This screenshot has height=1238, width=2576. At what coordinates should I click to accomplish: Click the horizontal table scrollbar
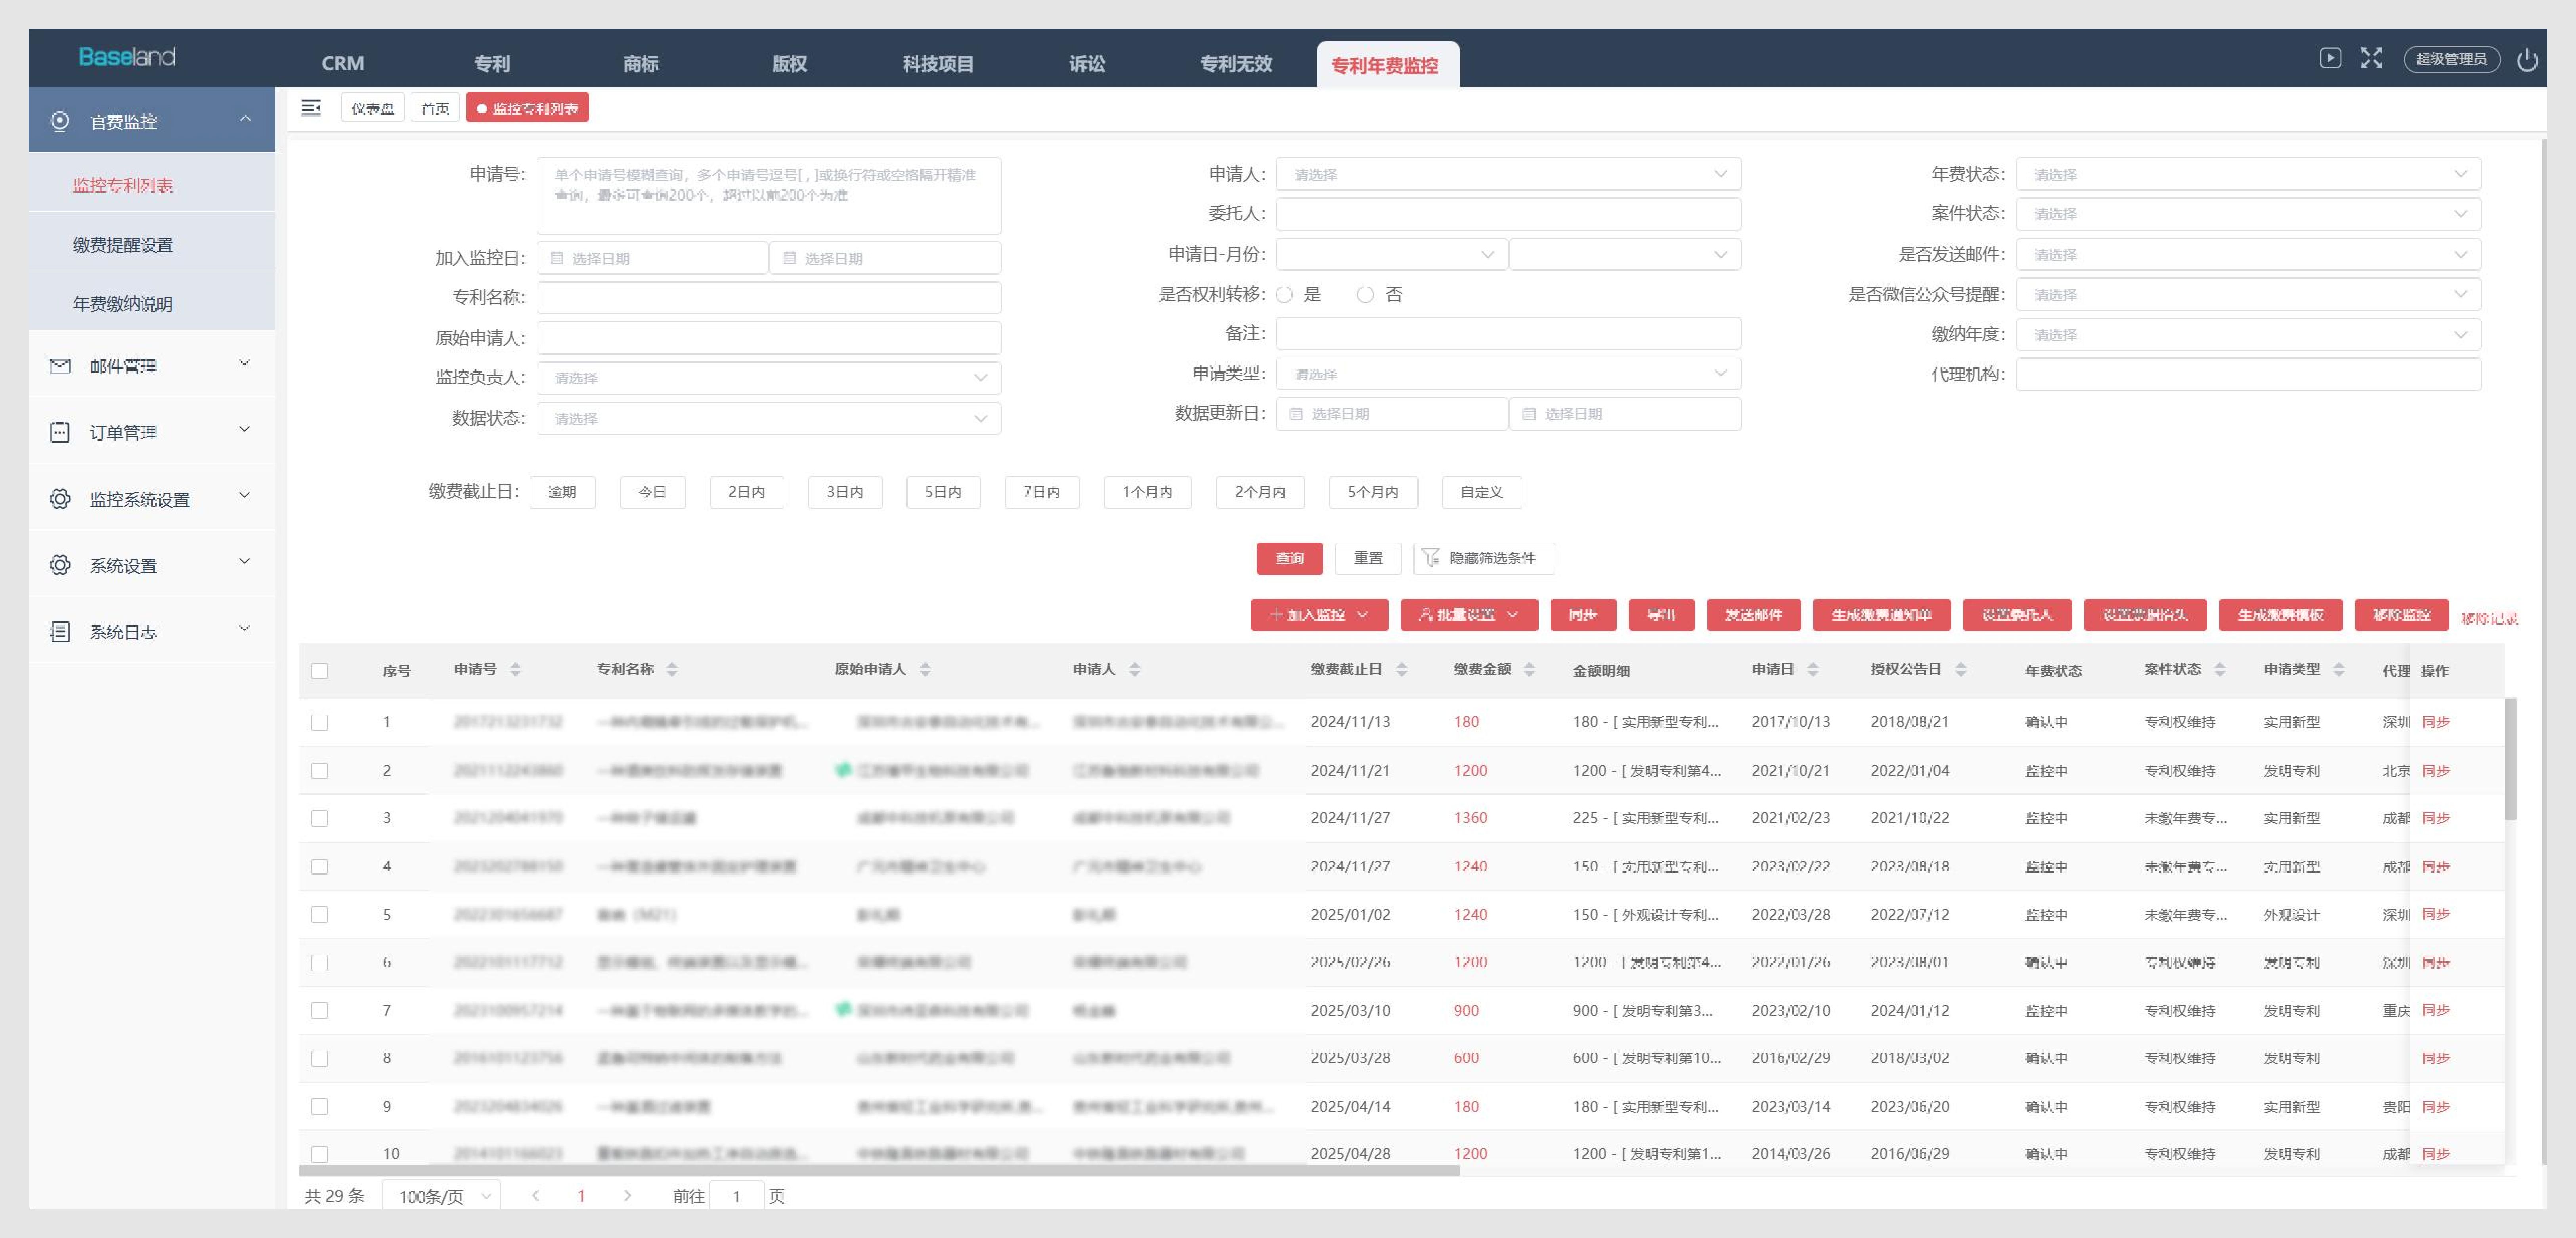879,1169
